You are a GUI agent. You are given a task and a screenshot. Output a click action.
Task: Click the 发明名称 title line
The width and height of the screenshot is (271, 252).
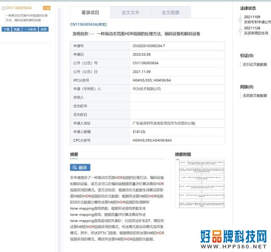coord(136,34)
